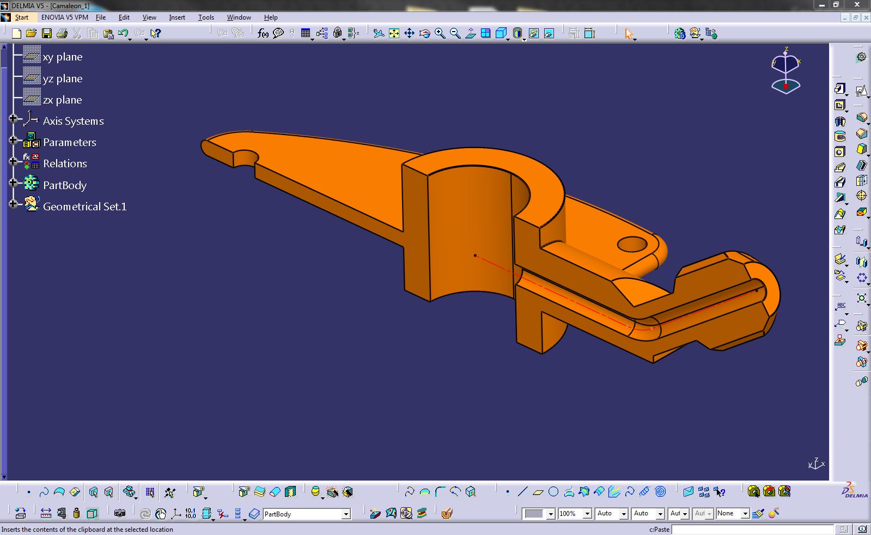This screenshot has height=535, width=871.
Task: Open the View menu
Action: coord(149,17)
